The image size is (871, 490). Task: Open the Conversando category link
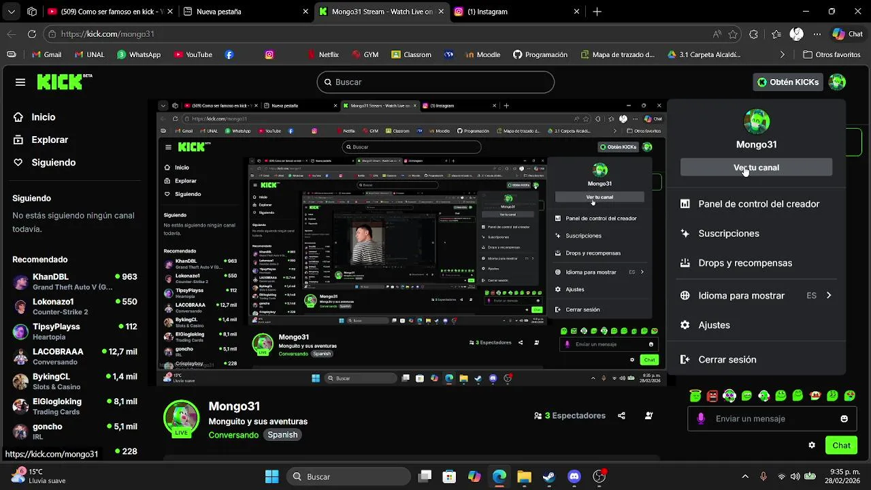(233, 435)
